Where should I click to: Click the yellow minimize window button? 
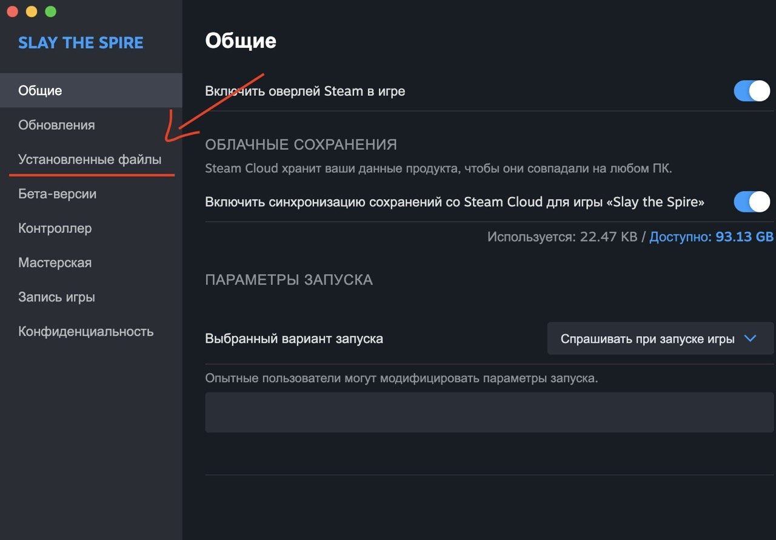click(x=32, y=12)
